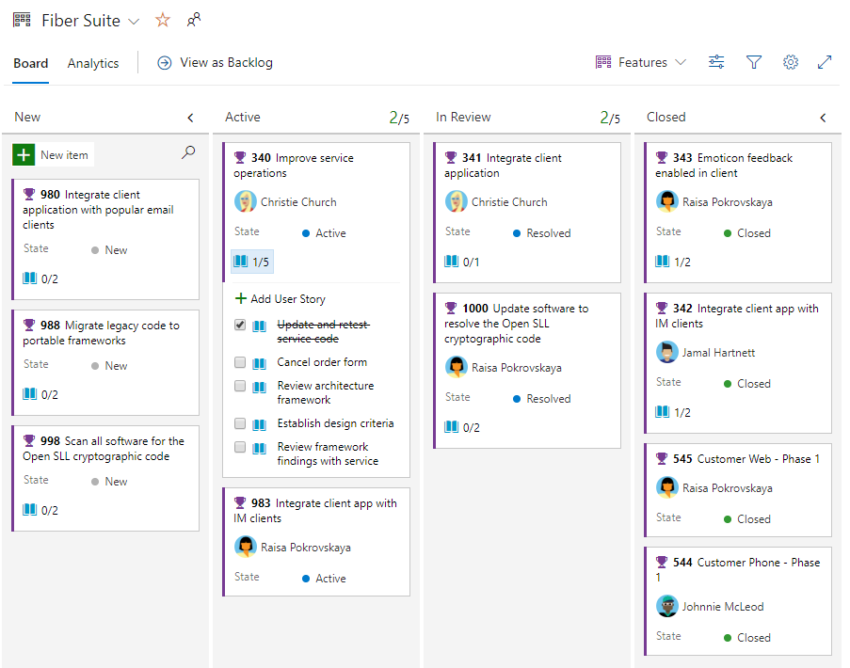Click the team members icon next to Fiber Suite
The height and width of the screenshot is (668, 850).
click(x=194, y=19)
